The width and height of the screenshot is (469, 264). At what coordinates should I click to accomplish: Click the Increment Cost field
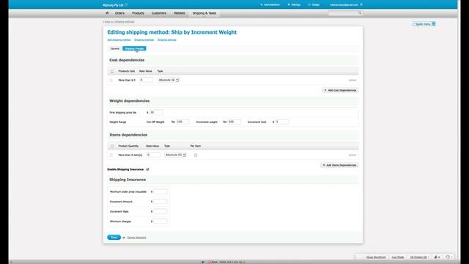pyautogui.click(x=281, y=122)
